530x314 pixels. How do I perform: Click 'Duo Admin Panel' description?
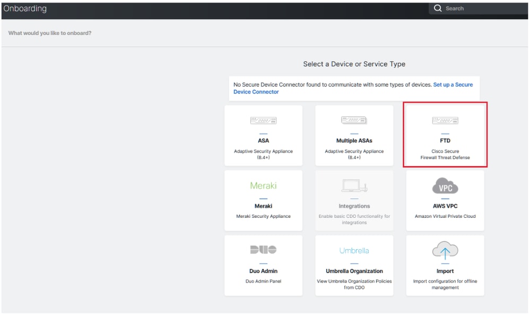pyautogui.click(x=263, y=281)
